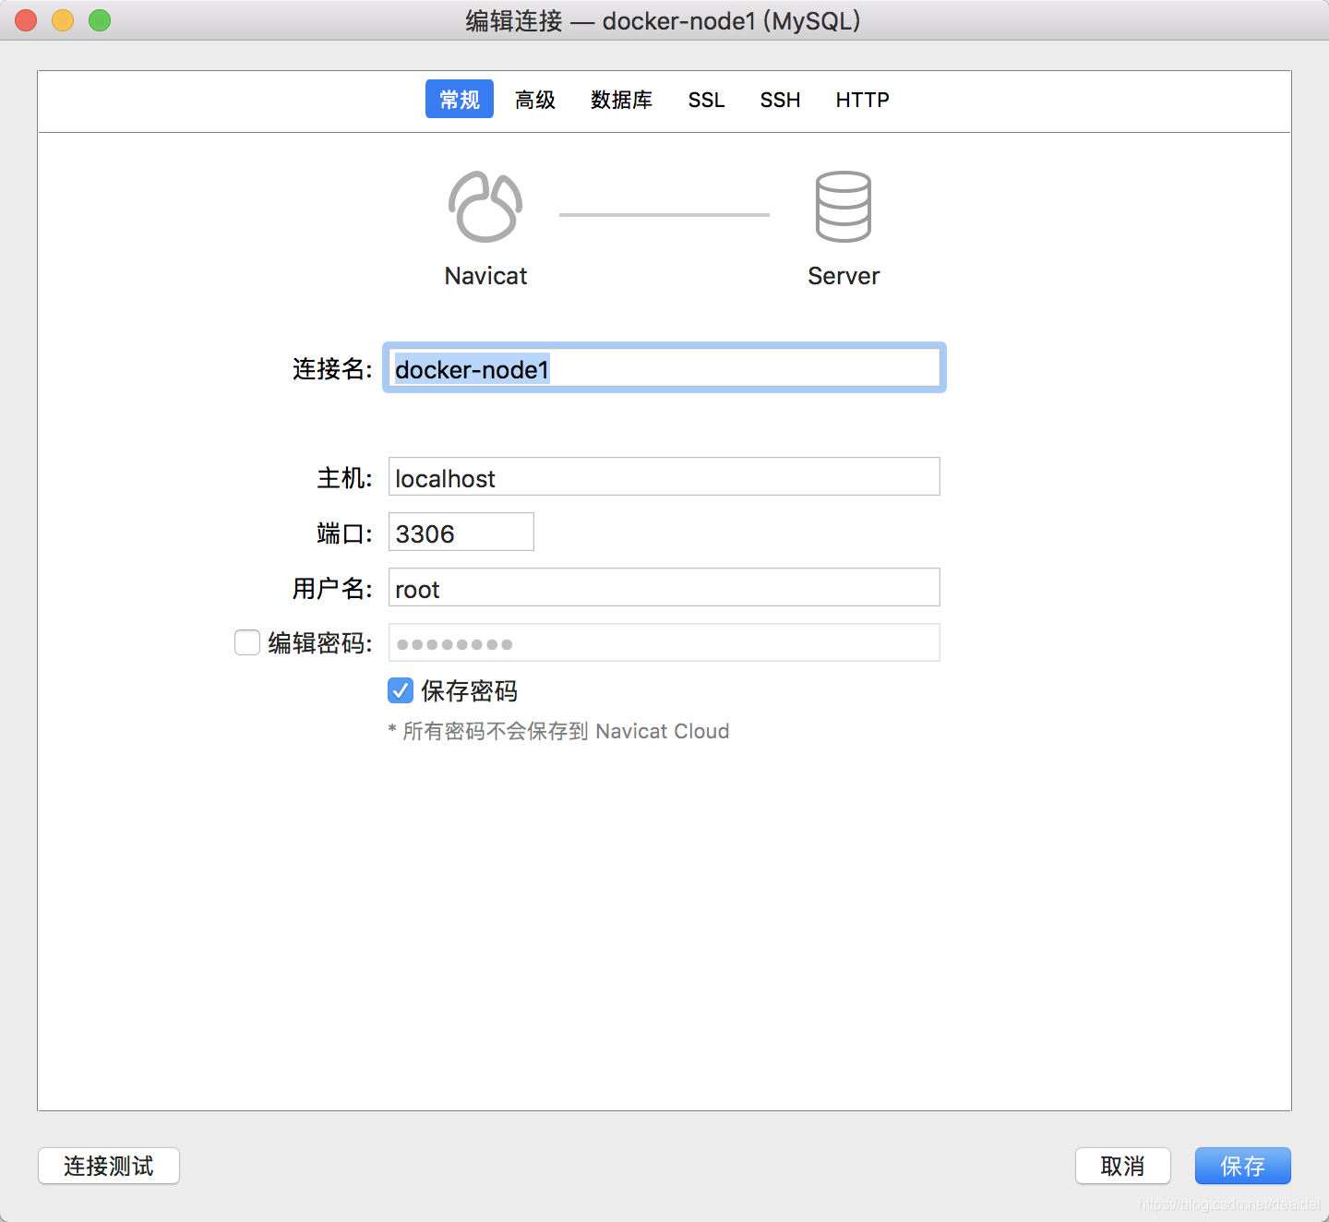Click the green fullscreen window button
Viewport: 1329px width, 1222px height.
100,20
